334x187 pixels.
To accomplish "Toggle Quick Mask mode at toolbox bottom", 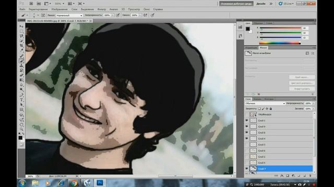I will pos(21,145).
